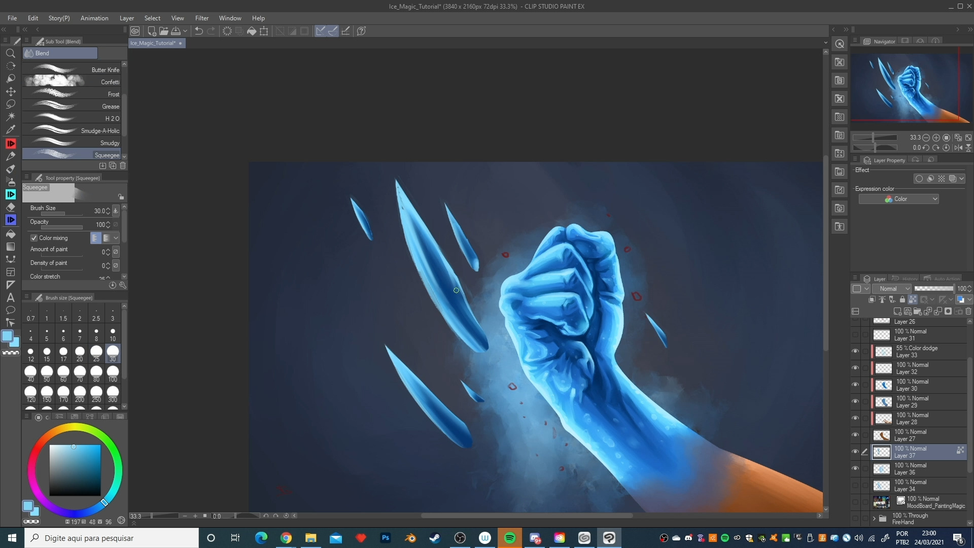Select the Fill bucket tool
This screenshot has height=548, width=974.
coord(10,234)
